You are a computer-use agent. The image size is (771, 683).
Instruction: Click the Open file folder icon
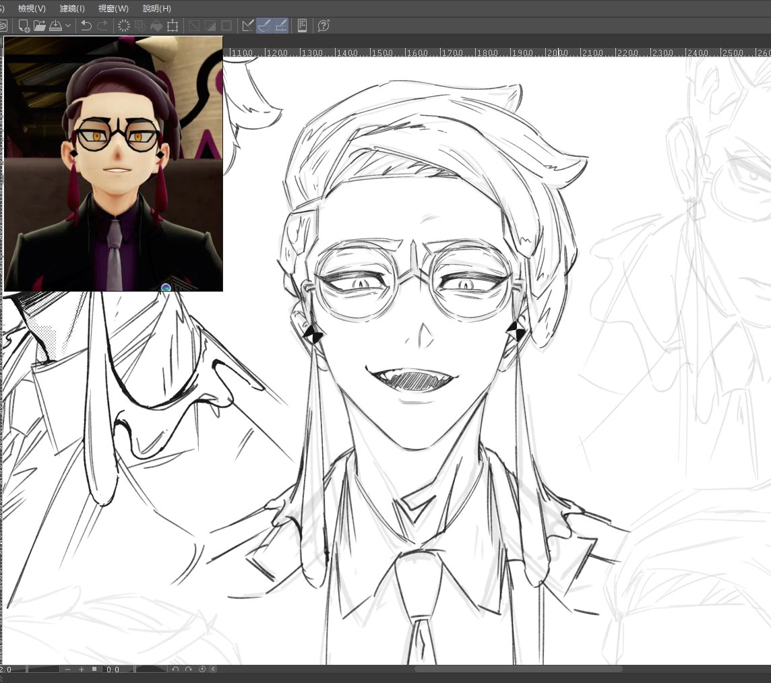(x=39, y=26)
